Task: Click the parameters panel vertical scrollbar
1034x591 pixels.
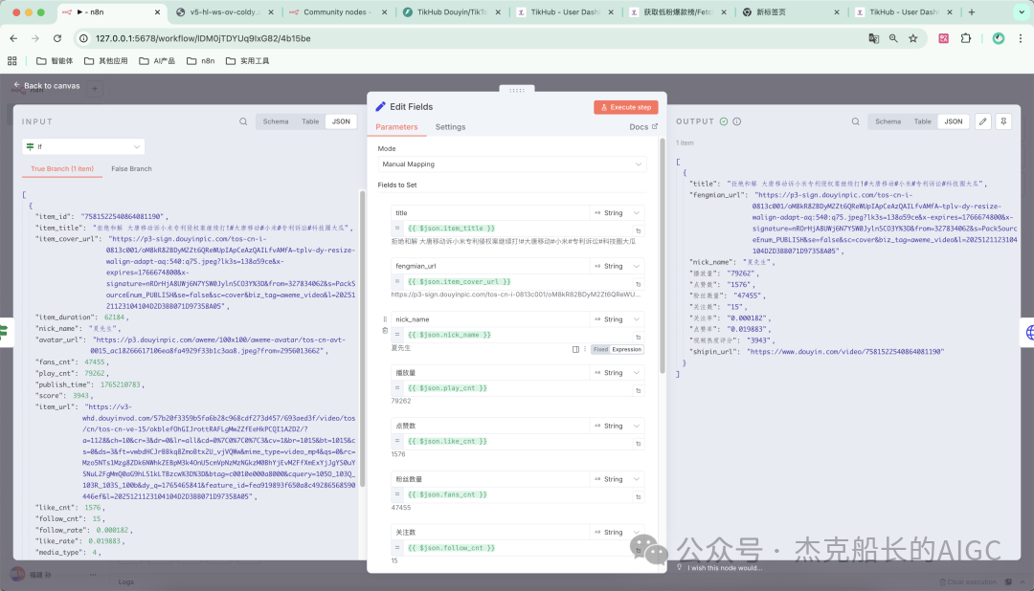Action: click(x=663, y=255)
